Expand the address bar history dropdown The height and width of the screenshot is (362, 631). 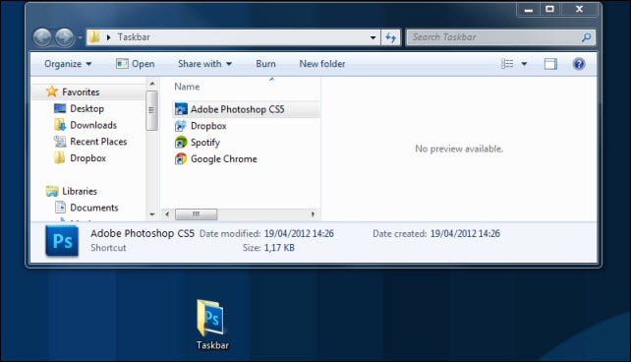[x=373, y=37]
